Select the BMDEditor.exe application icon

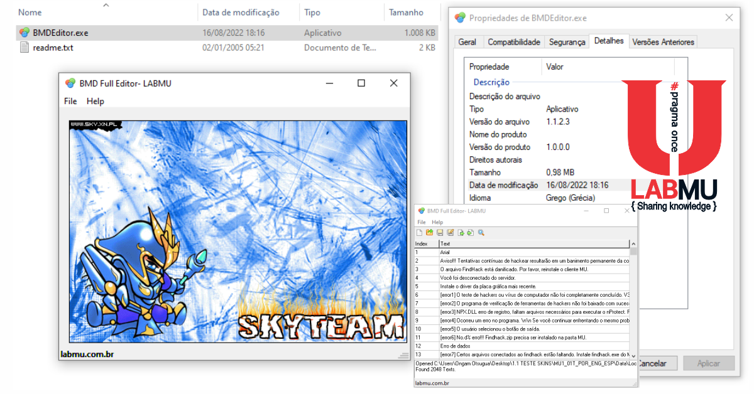[25, 33]
